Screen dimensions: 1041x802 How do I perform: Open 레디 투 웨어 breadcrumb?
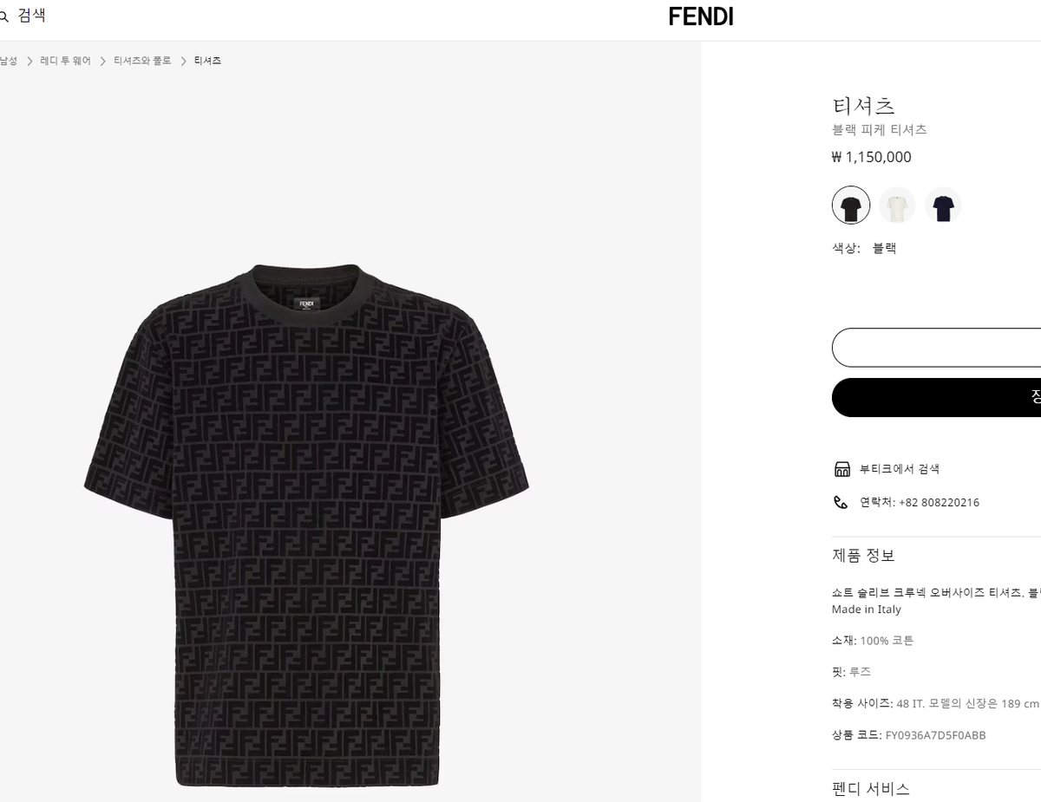pos(65,61)
